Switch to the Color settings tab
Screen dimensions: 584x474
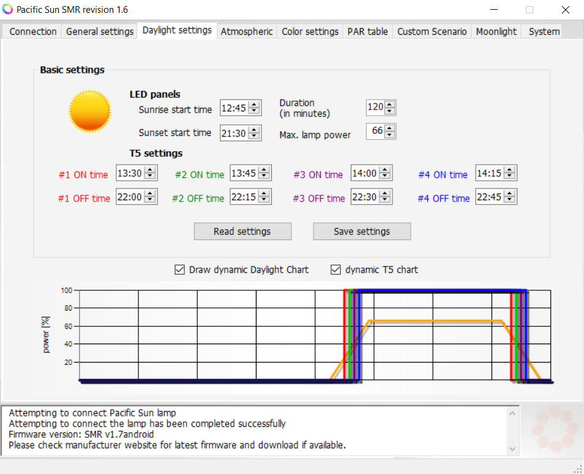[x=310, y=31]
